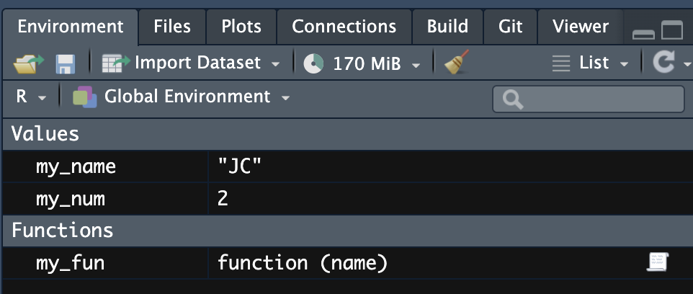The height and width of the screenshot is (294, 693).
Task: Click the memory usage pie chart icon
Action: click(x=313, y=64)
